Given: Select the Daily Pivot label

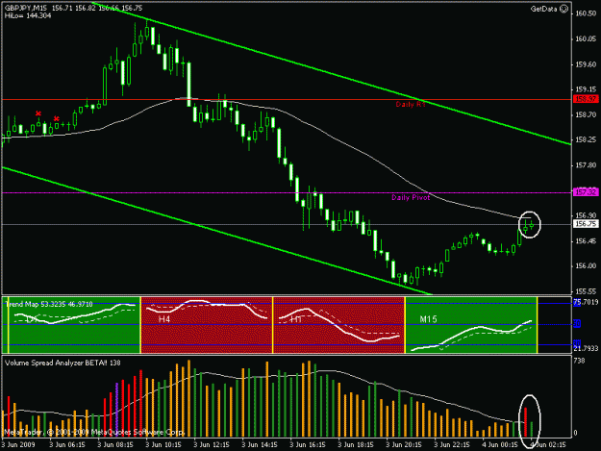Looking at the screenshot, I should 411,197.
